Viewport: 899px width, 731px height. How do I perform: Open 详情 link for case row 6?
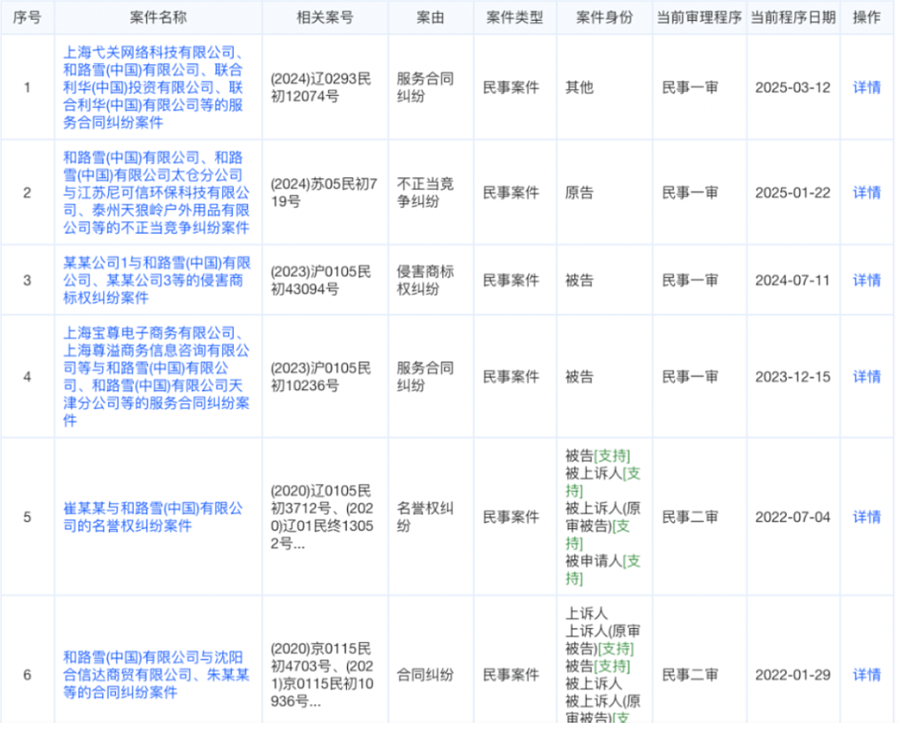point(867,675)
